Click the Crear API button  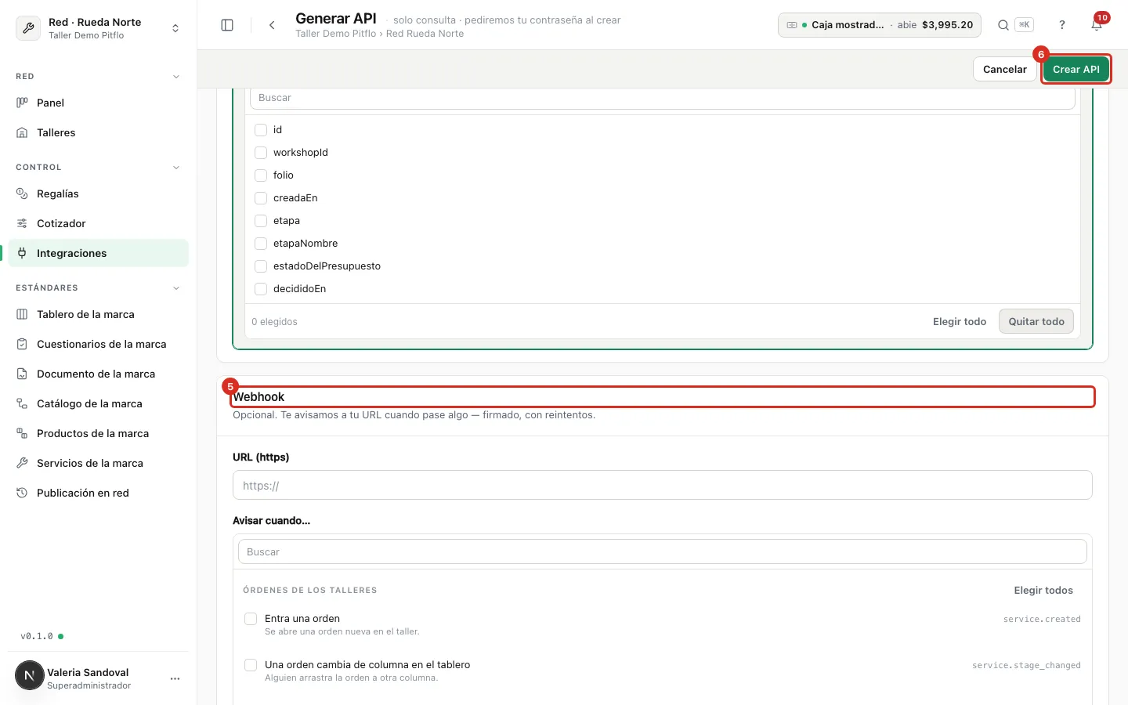pos(1076,69)
